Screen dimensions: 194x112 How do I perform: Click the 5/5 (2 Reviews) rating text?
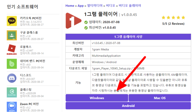pyautogui.click(x=173, y=24)
